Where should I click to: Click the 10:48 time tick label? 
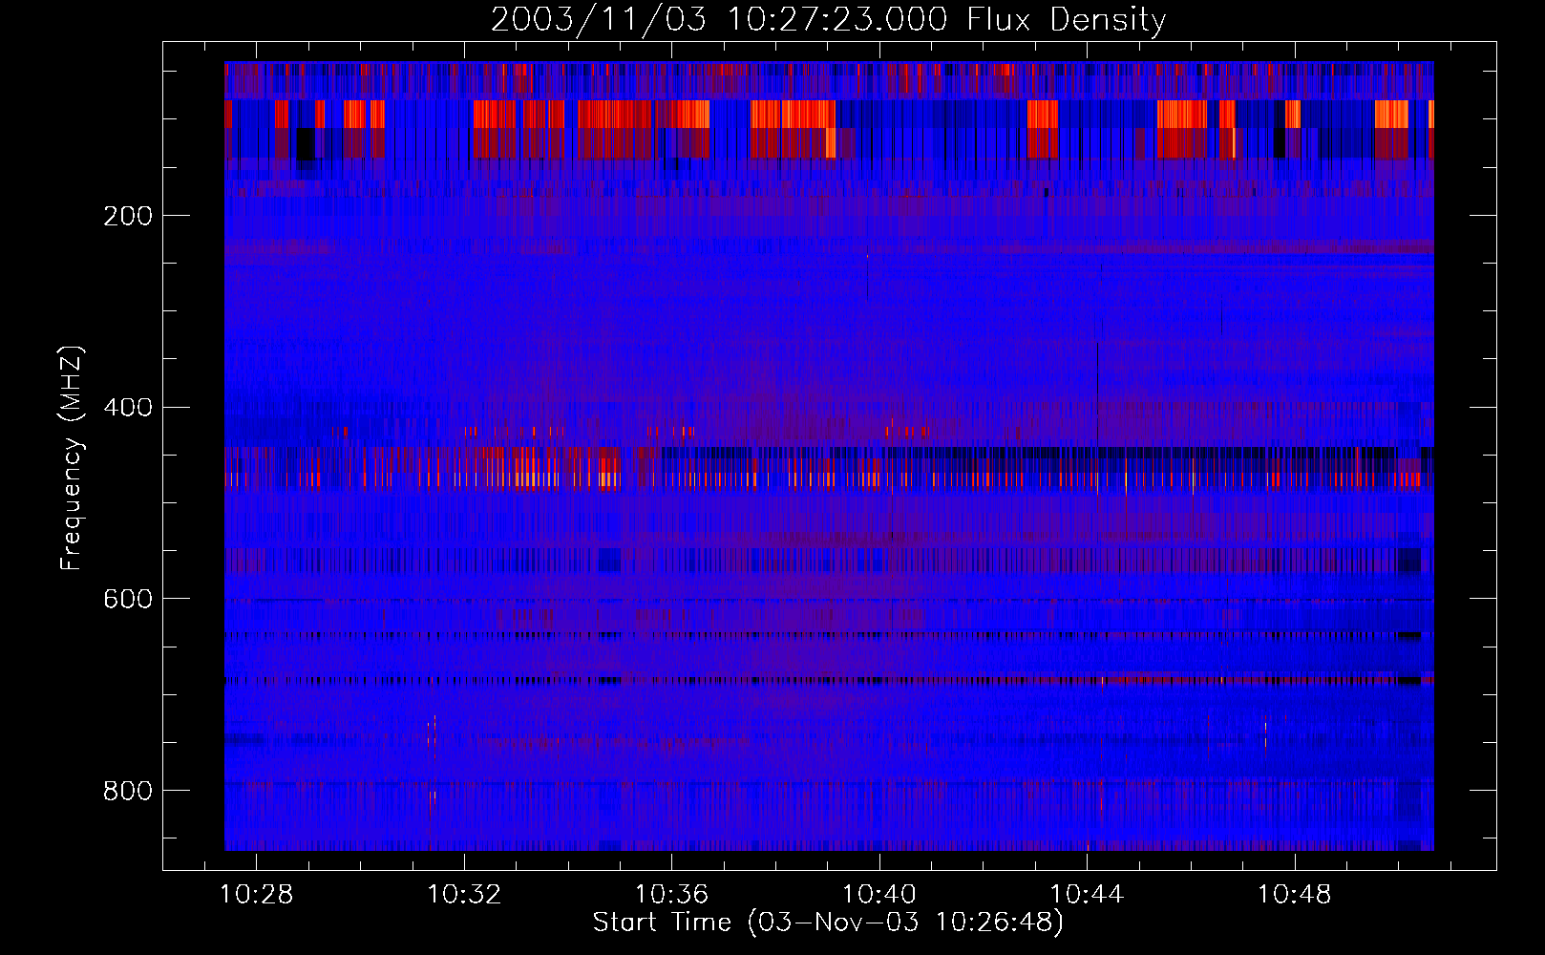(x=1294, y=895)
